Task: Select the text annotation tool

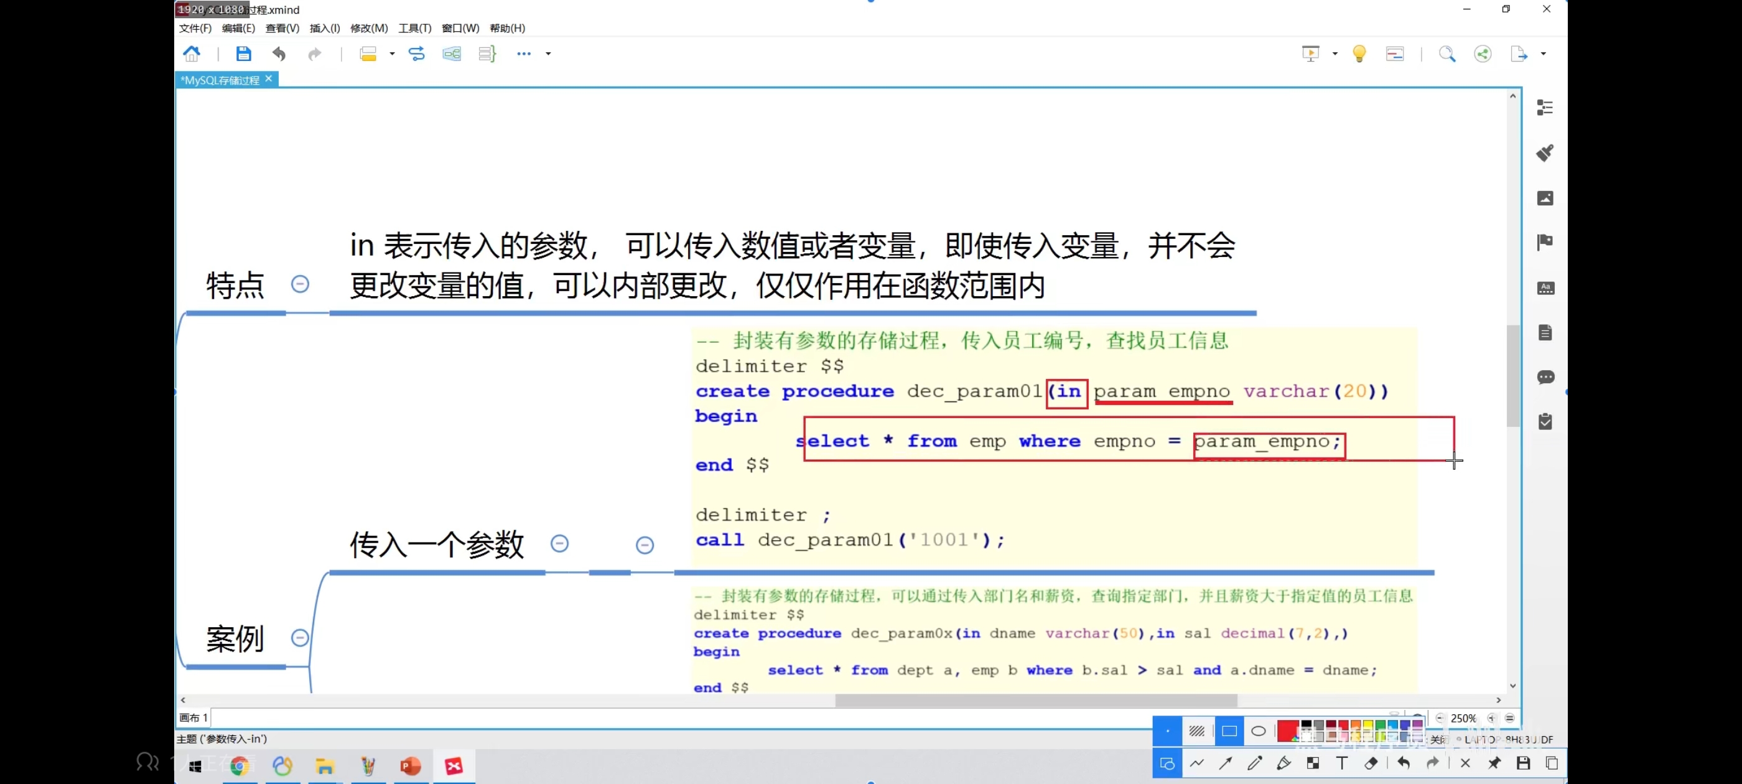Action: pyautogui.click(x=1342, y=763)
